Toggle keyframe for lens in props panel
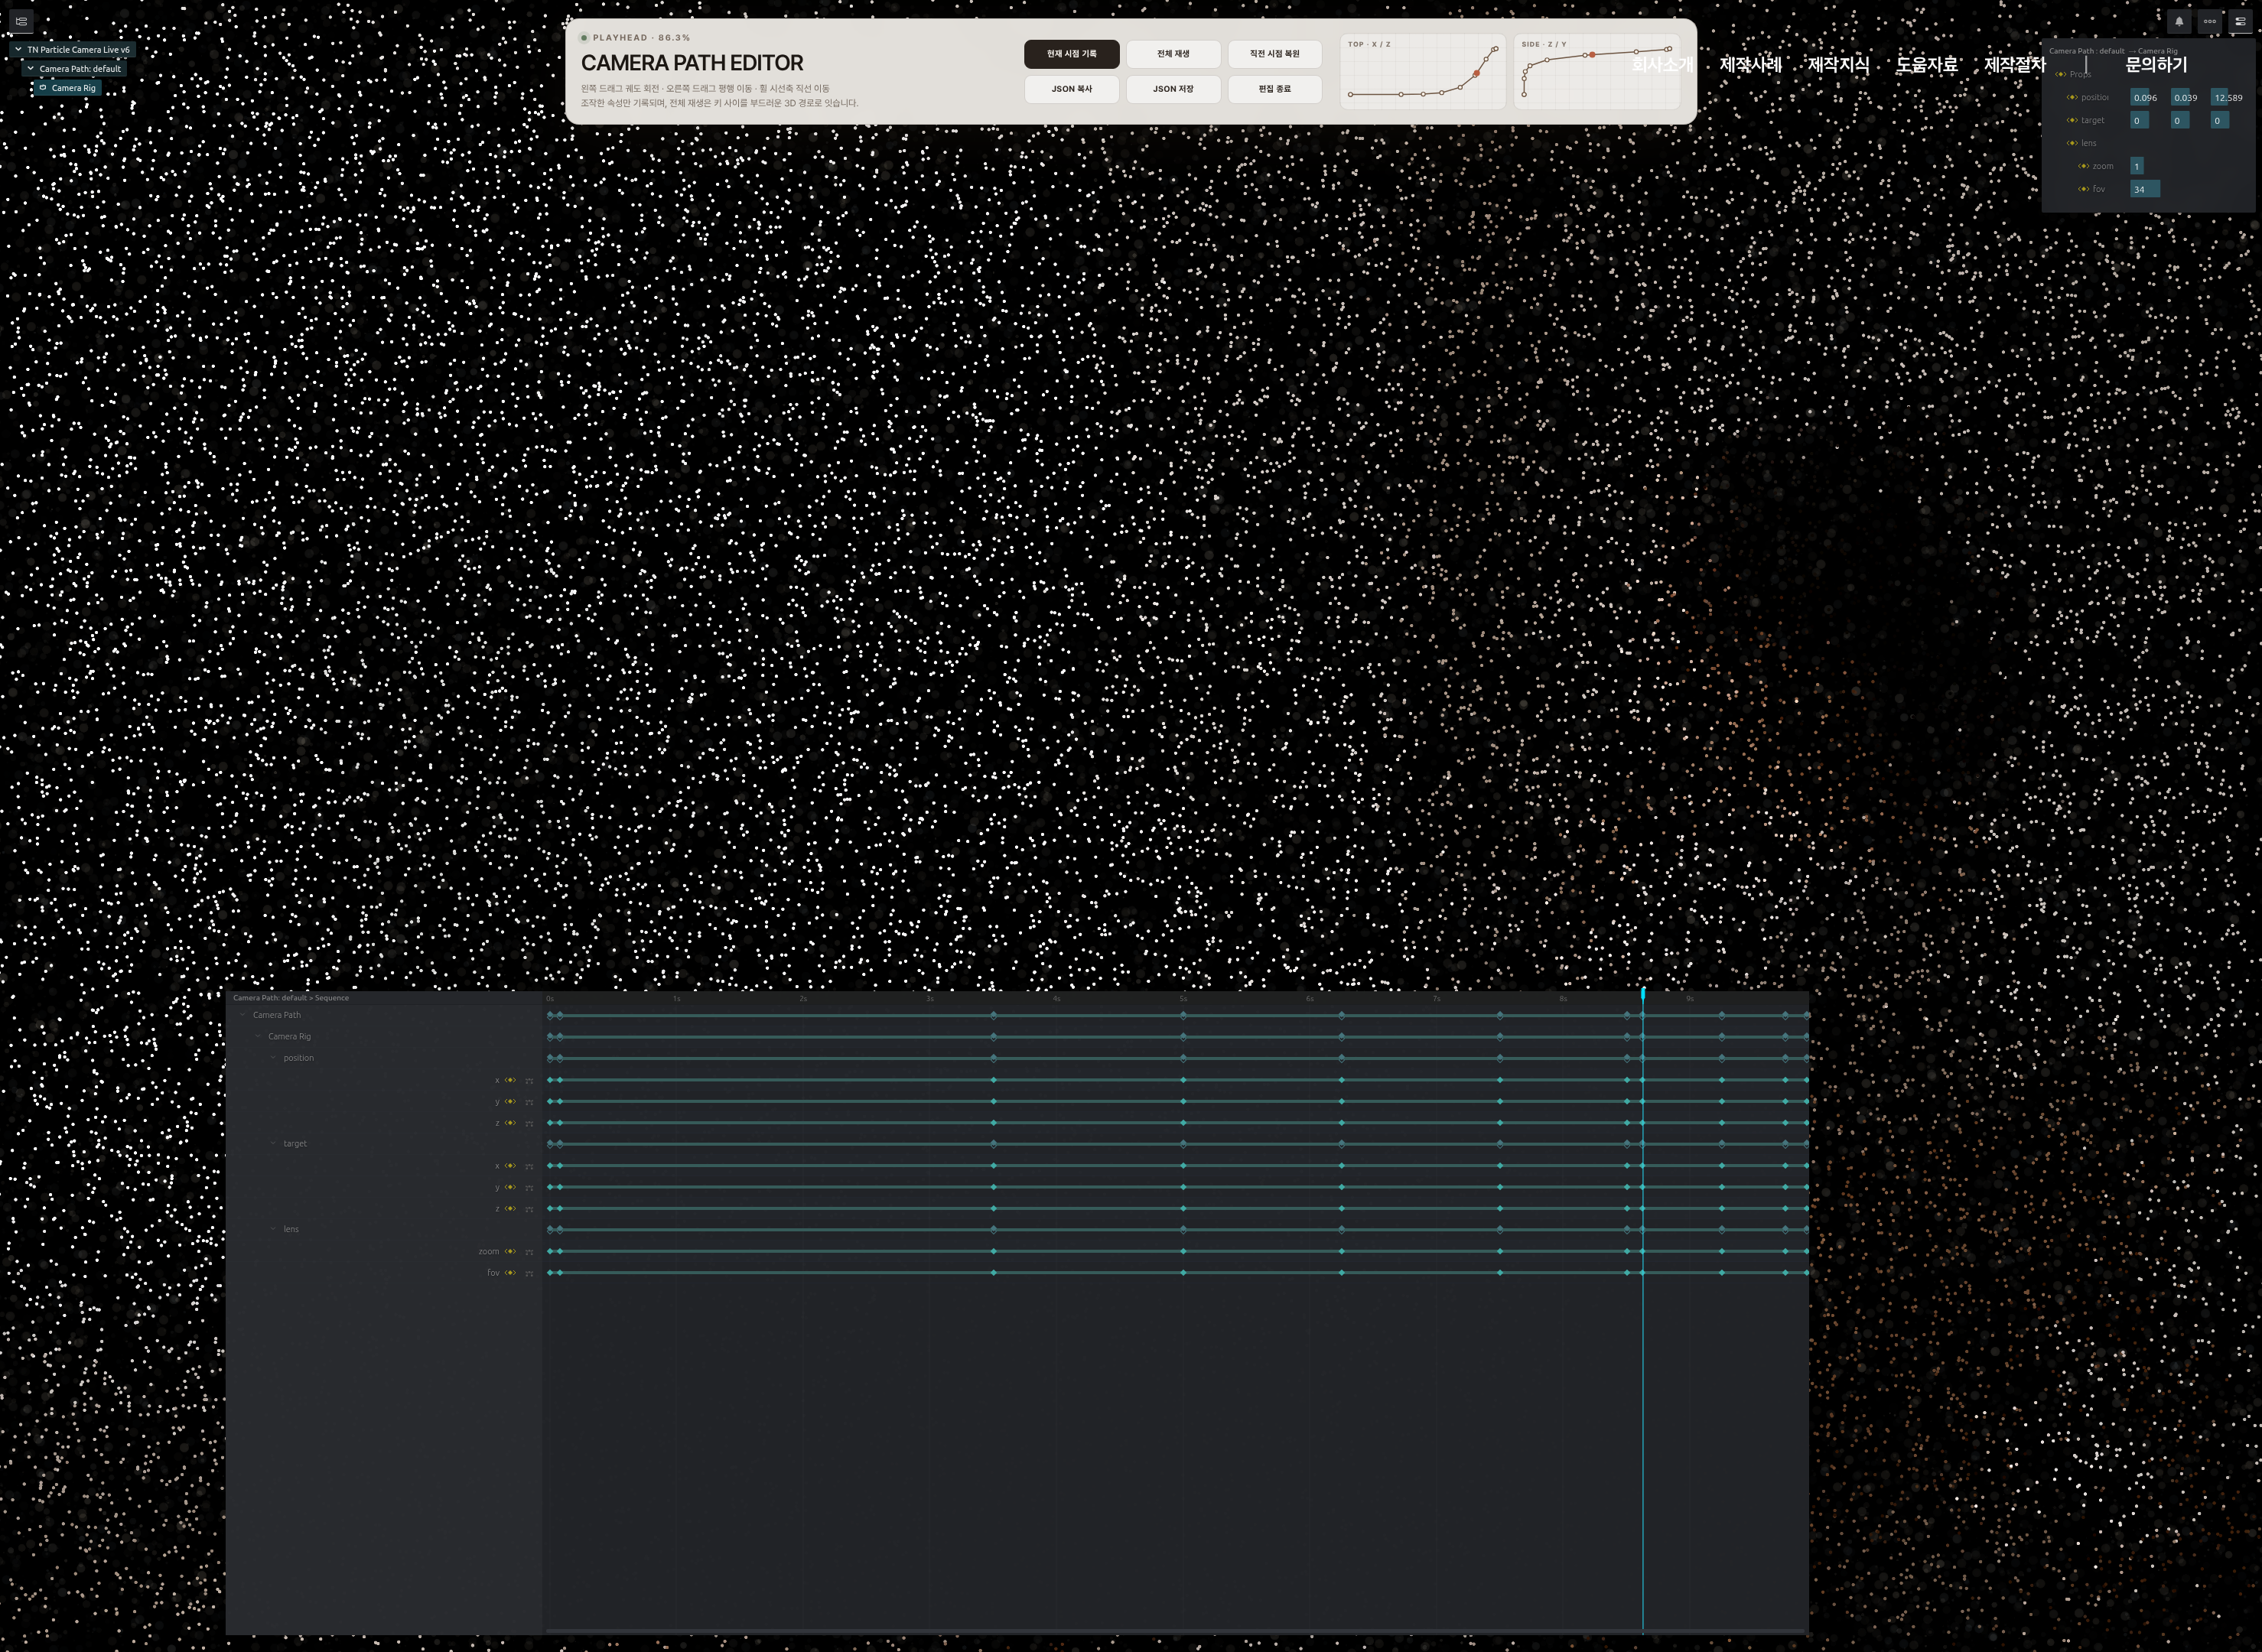Image resolution: width=2262 pixels, height=1652 pixels. click(2072, 143)
